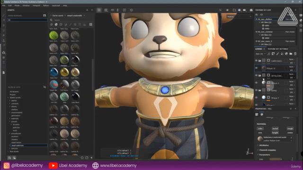This screenshot has width=303, height=170.
Task: Toggle the color channel in Material section
Action: 260,128
